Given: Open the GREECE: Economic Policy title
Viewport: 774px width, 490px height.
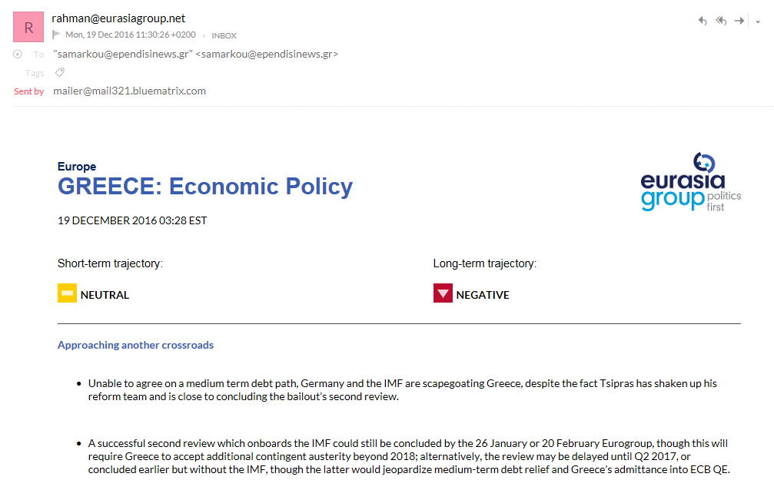Looking at the screenshot, I should pyautogui.click(x=205, y=187).
